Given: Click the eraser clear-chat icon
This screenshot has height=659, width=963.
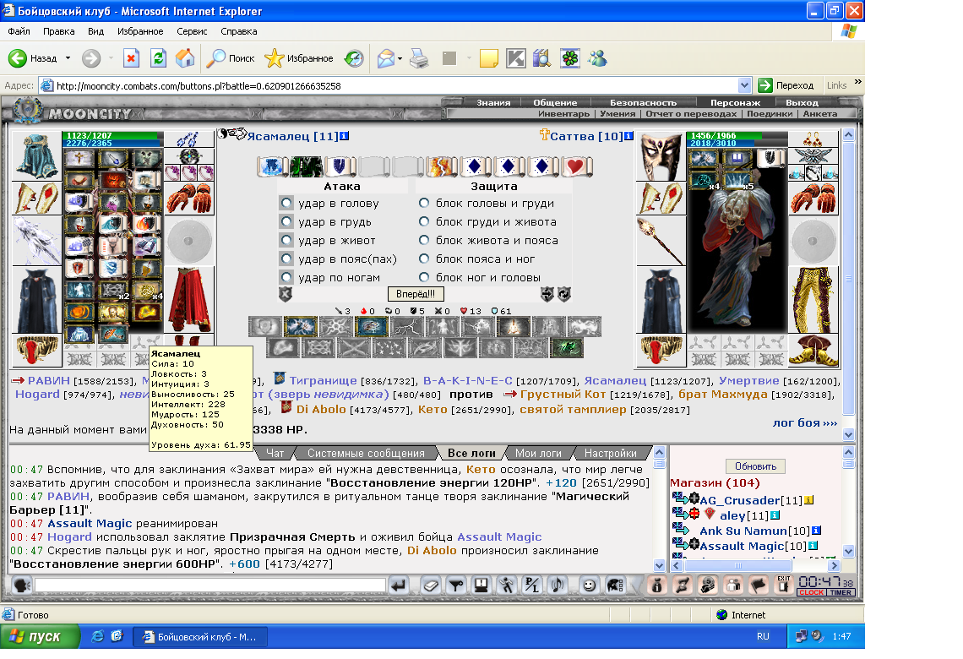Looking at the screenshot, I should point(431,585).
